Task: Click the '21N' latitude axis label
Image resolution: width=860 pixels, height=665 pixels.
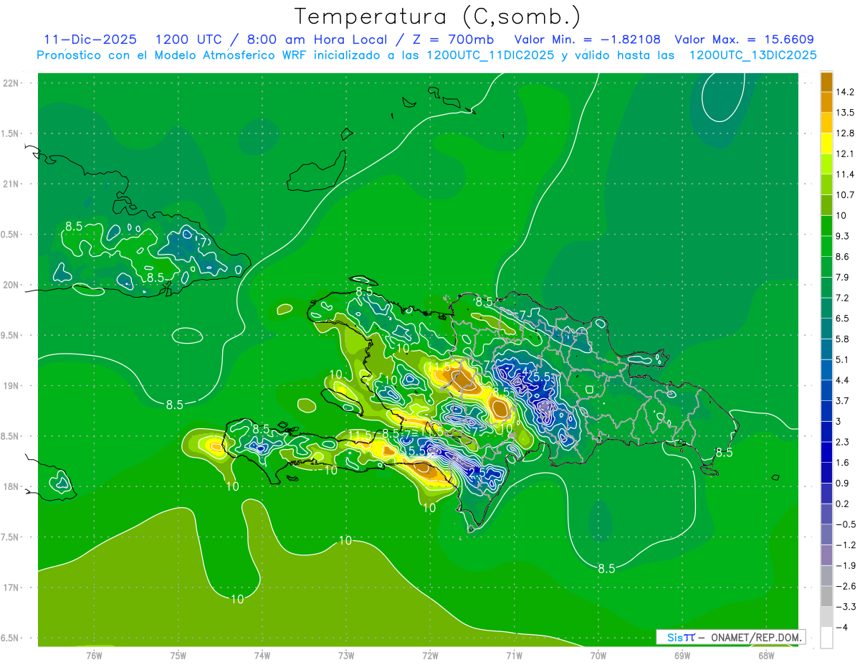Action: point(11,184)
